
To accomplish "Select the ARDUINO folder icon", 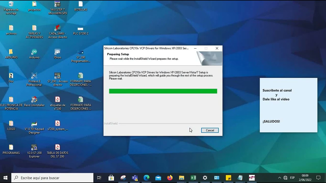I will 11,54.
